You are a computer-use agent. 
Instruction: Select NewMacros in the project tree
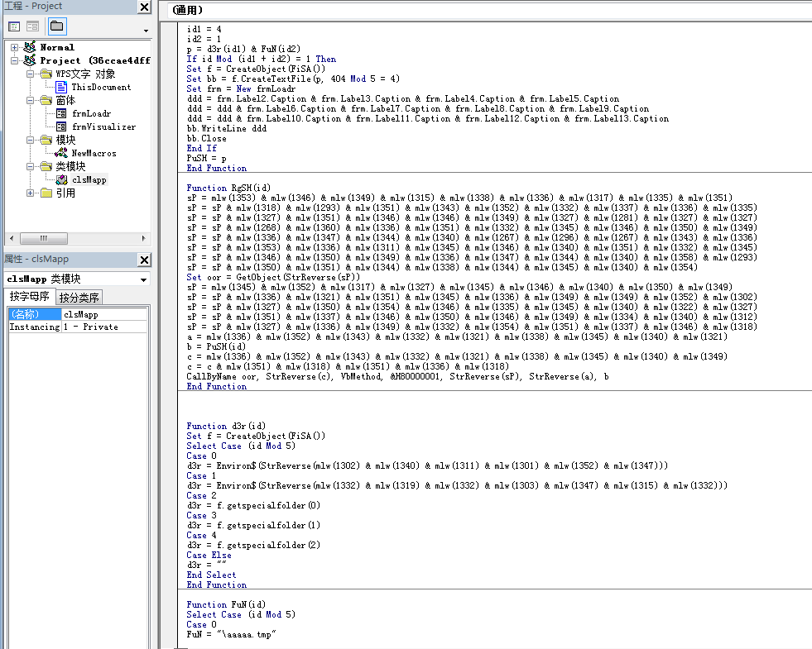pyautogui.click(x=94, y=153)
